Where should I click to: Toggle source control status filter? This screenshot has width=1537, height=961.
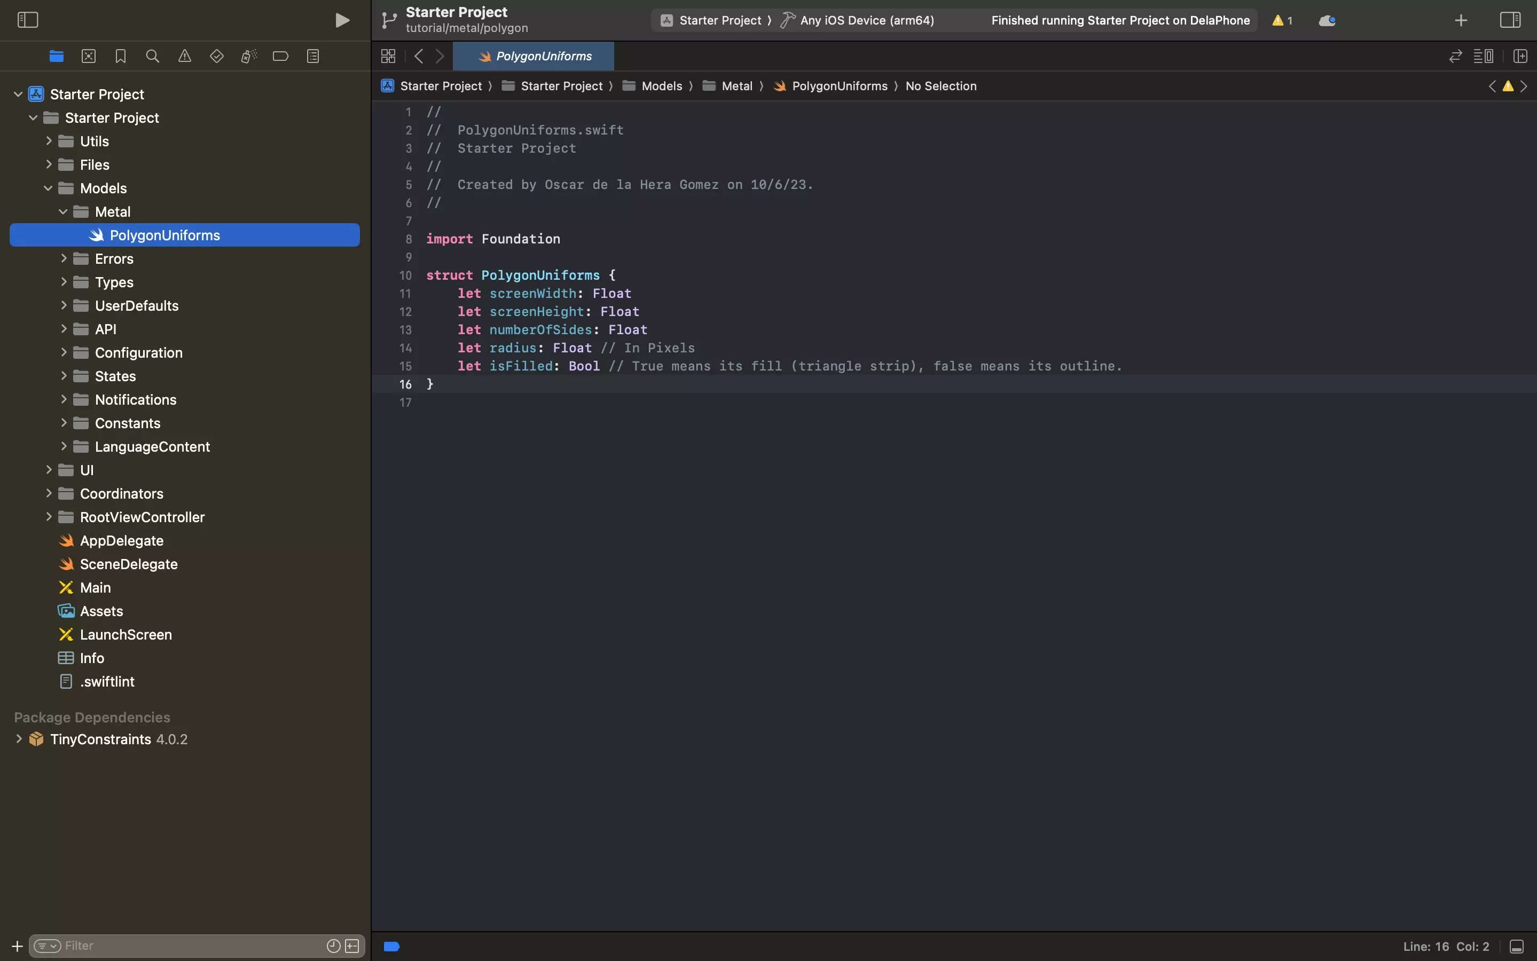351,946
